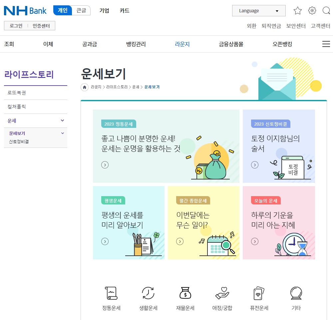
Task: Click the 재물운세 money bag icon
Action: tap(185, 293)
